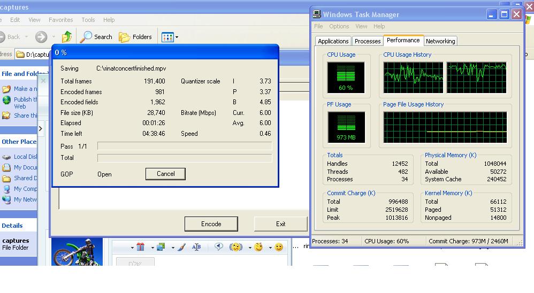This screenshot has width=534, height=293.
Task: Open the dropdown arrow beside smiling emoticon
Action: [x=270, y=248]
